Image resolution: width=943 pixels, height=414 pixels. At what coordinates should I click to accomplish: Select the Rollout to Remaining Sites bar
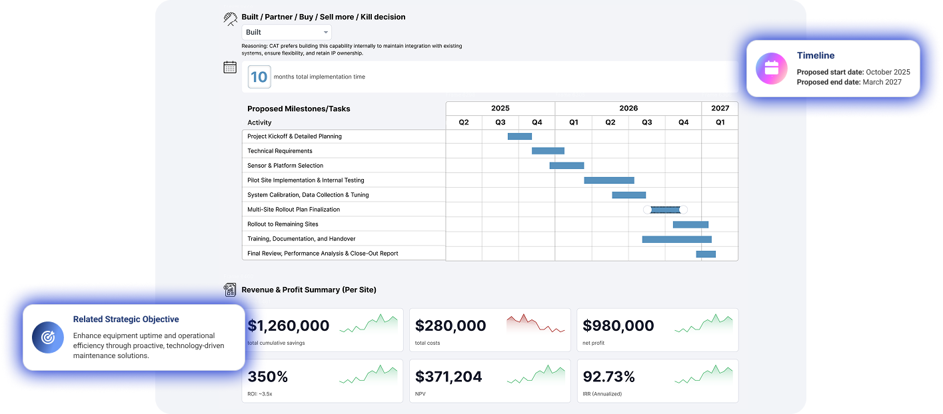coord(690,224)
